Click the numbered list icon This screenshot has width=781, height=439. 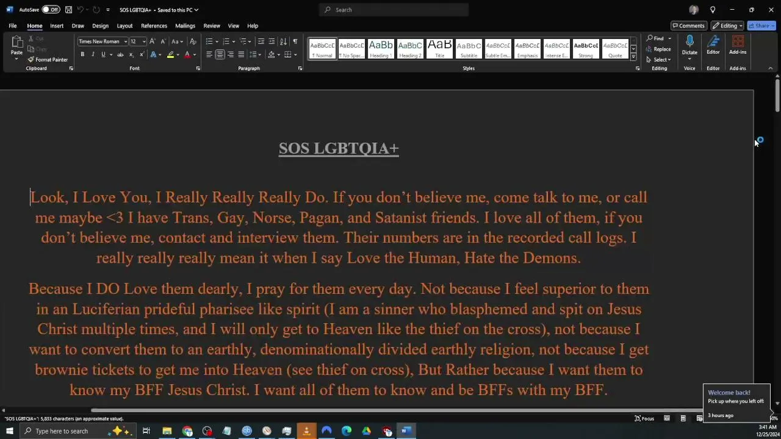point(226,41)
